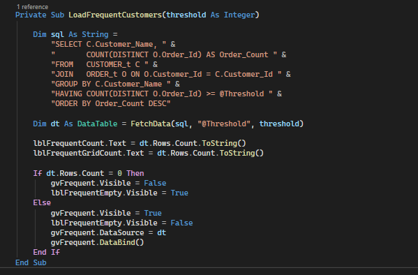Select the FetchData function call
The width and height of the screenshot is (418, 275).
[151, 124]
